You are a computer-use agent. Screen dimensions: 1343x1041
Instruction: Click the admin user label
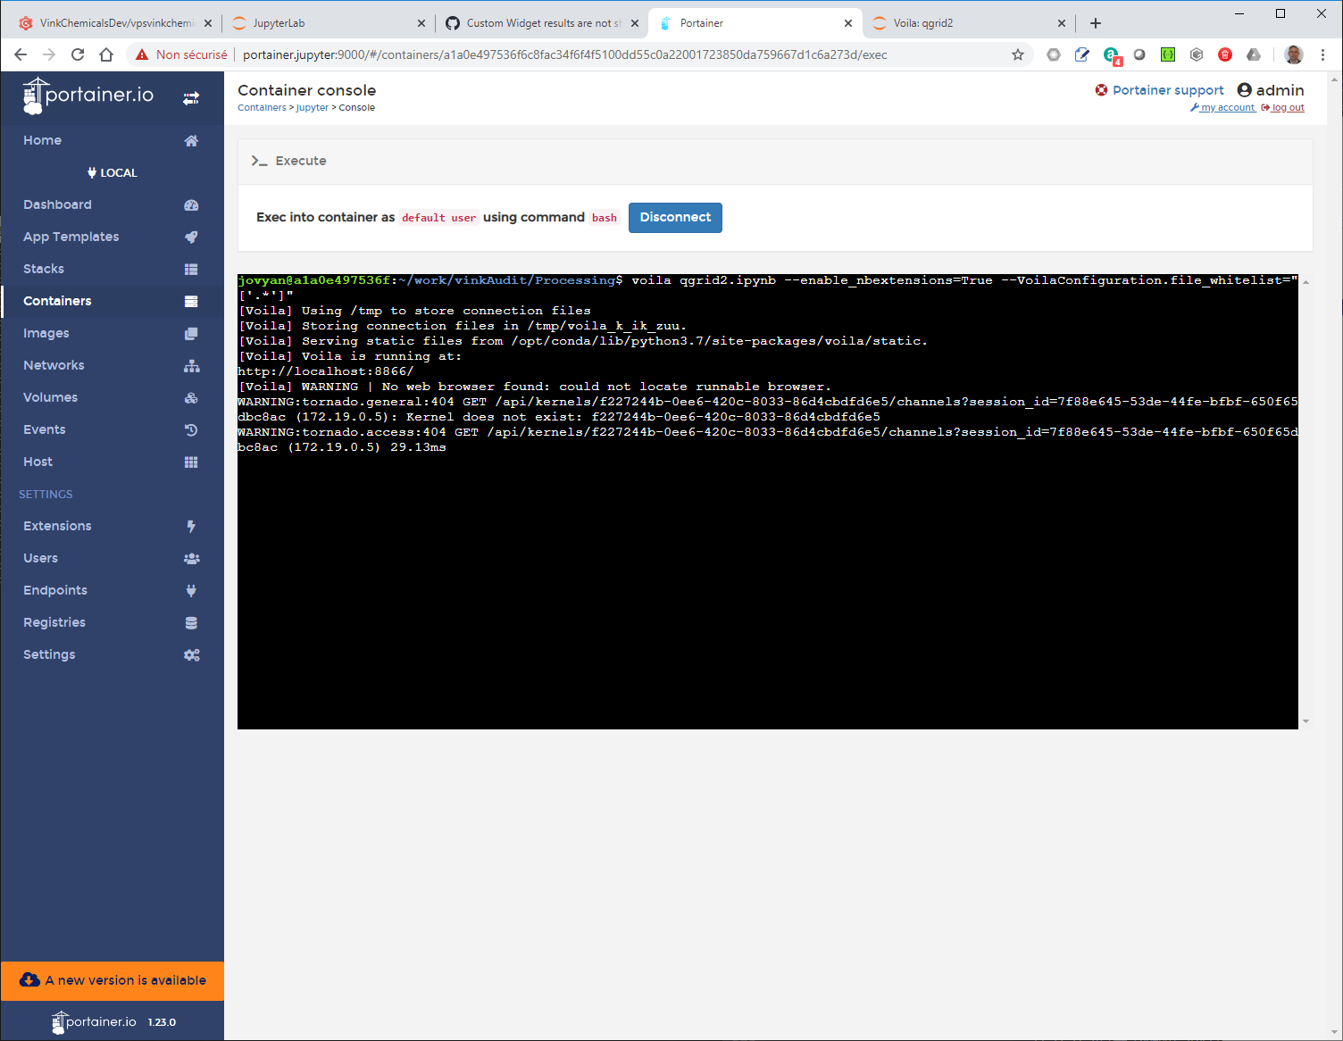pos(1271,90)
